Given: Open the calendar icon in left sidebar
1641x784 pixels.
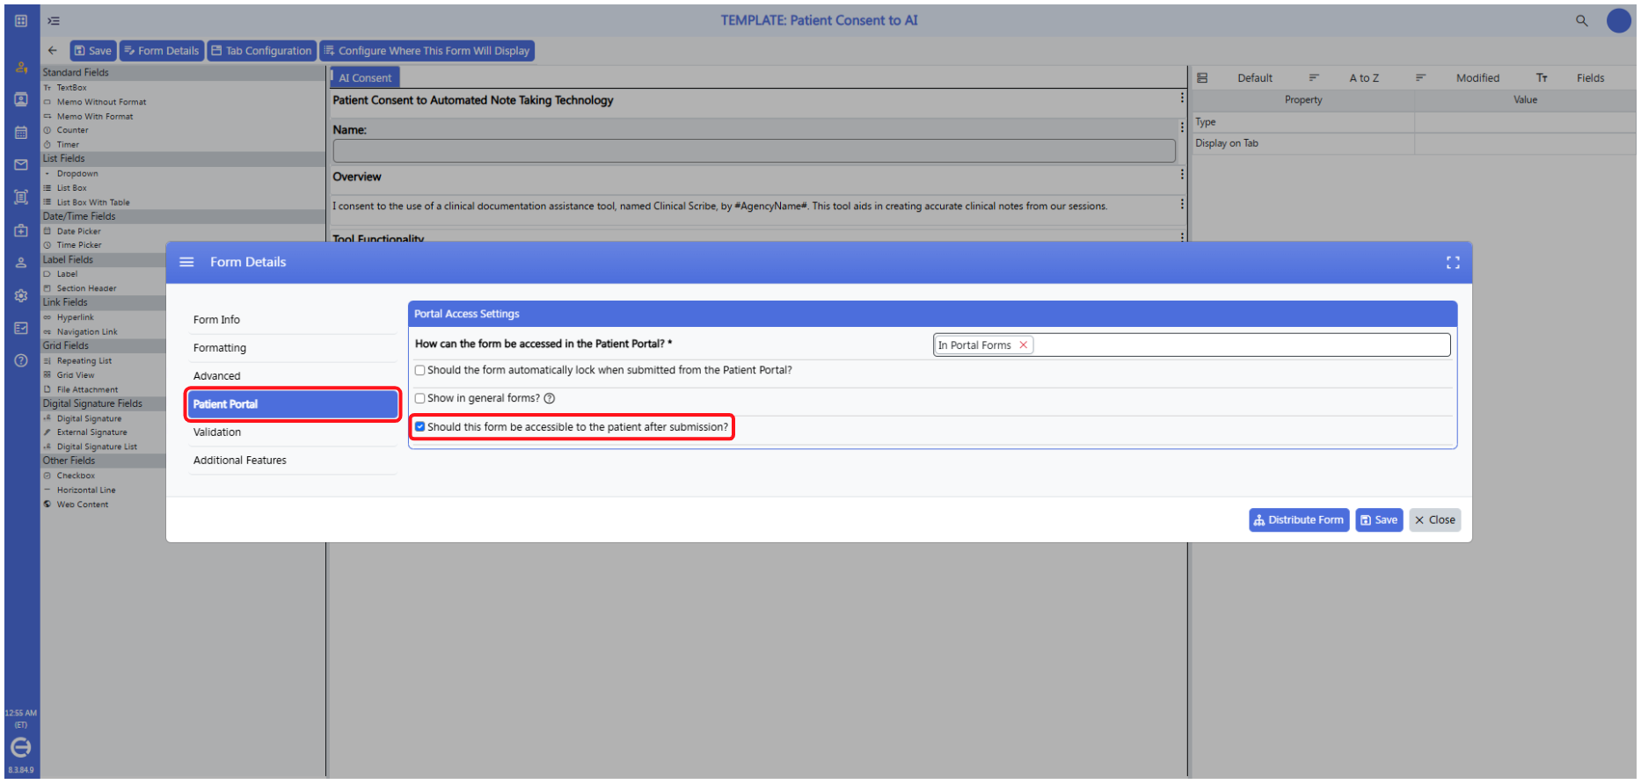Looking at the screenshot, I should tap(21, 132).
